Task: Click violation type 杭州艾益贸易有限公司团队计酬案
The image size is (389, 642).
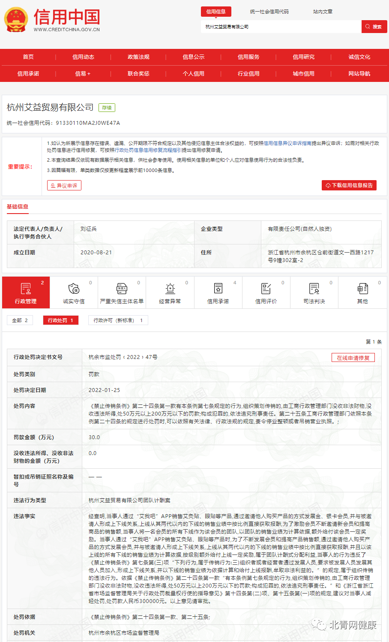Action: tap(129, 500)
